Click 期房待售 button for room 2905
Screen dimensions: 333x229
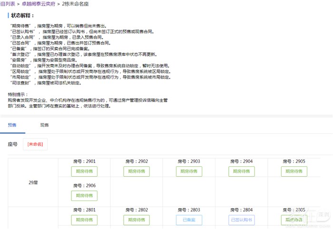tap(294, 172)
